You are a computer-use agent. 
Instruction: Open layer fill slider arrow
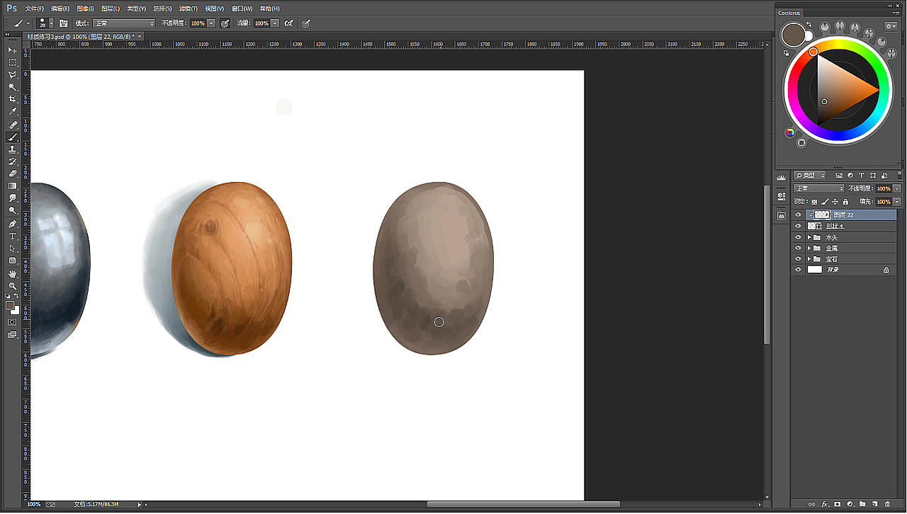pyautogui.click(x=898, y=202)
